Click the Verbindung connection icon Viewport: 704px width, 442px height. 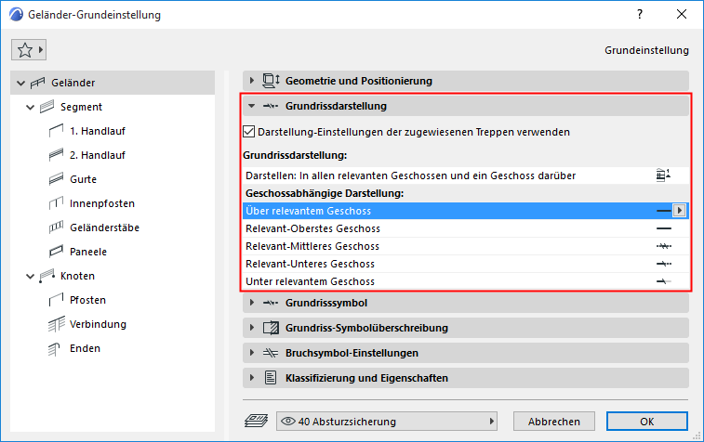54,324
